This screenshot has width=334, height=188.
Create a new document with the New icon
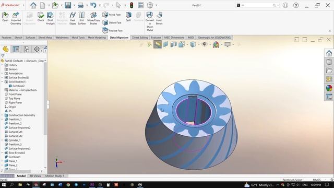[43, 5]
